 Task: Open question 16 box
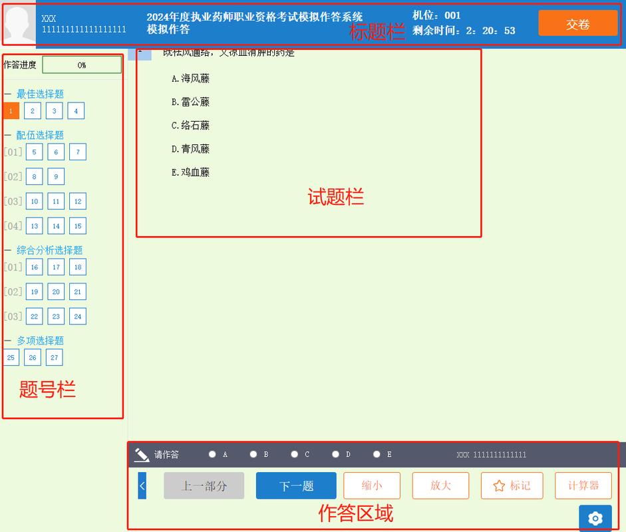pyautogui.click(x=35, y=267)
